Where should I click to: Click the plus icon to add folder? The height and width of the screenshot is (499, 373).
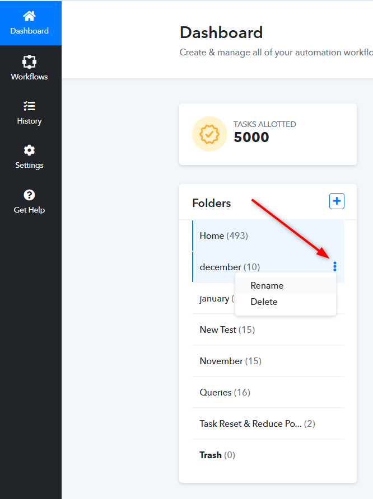pos(337,201)
